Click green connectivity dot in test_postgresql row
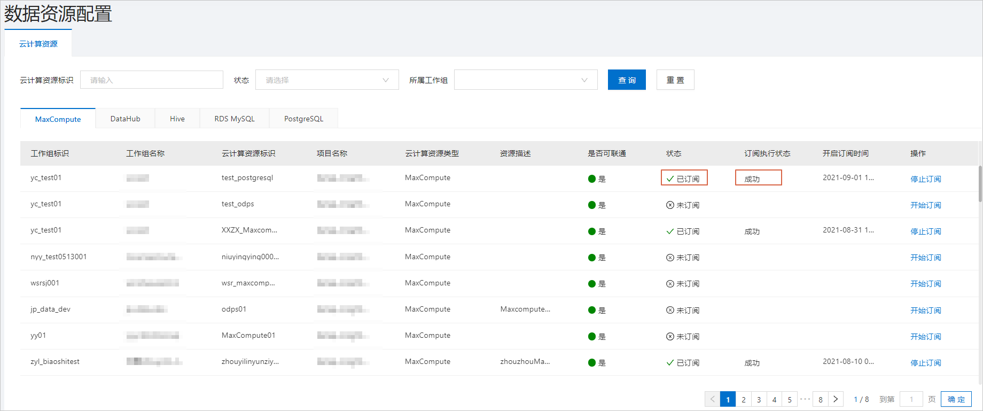Screen dimensions: 983x411 pos(592,179)
